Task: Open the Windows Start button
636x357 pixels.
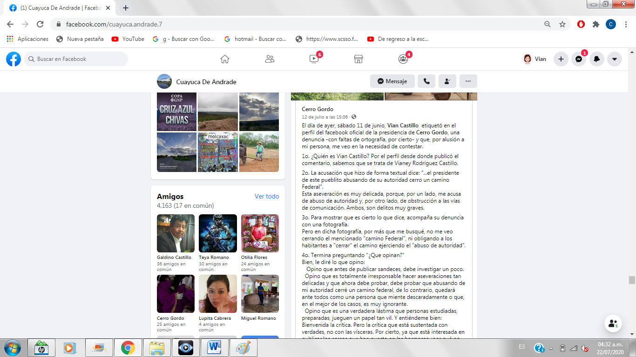Action: pyautogui.click(x=12, y=348)
